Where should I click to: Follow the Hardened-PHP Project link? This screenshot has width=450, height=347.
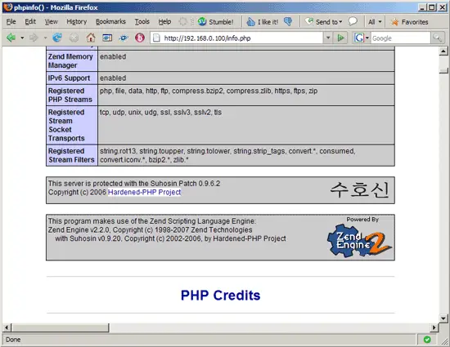click(144, 192)
